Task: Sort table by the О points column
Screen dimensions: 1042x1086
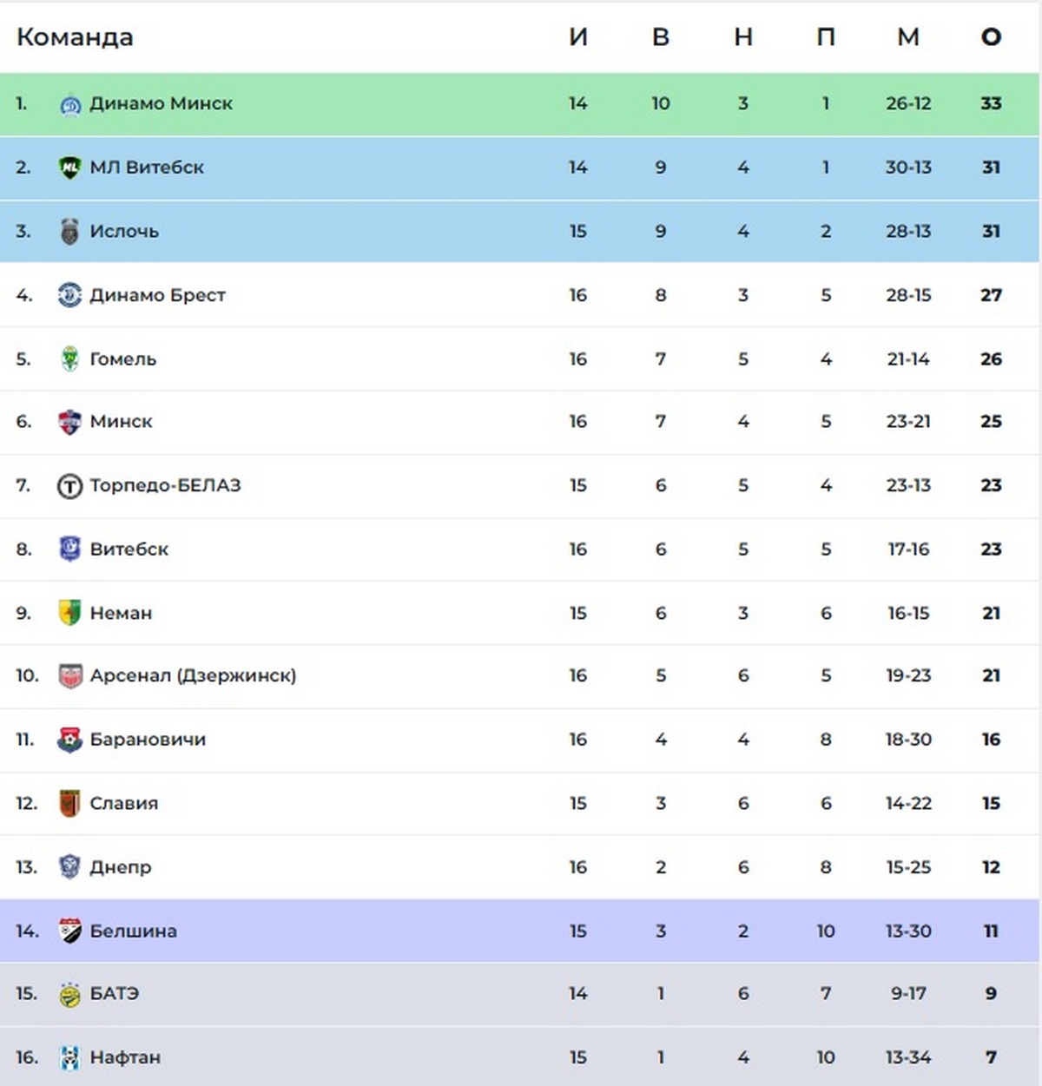Action: 991,37
